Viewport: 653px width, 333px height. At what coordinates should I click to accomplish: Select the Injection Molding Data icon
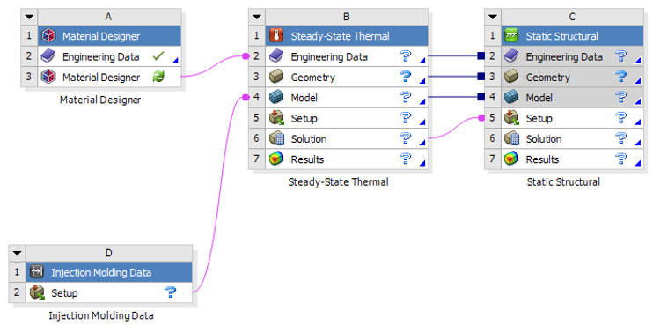[x=37, y=272]
